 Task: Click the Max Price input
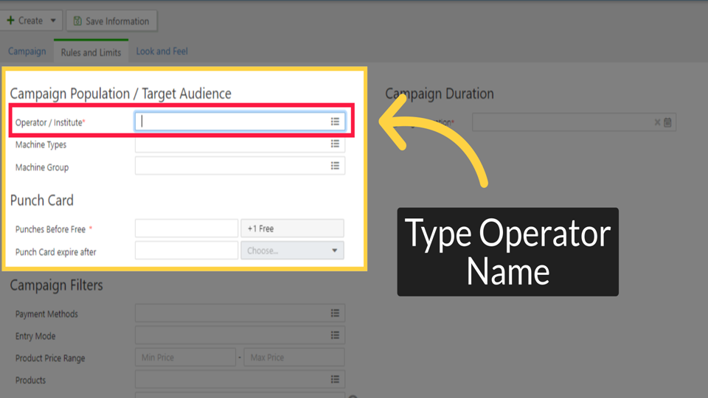(294, 357)
